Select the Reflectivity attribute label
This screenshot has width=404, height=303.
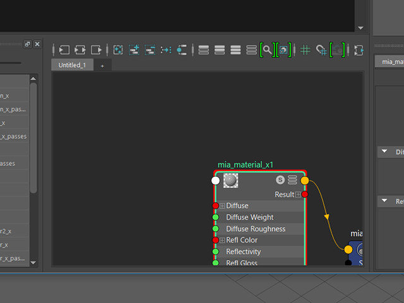coord(243,252)
